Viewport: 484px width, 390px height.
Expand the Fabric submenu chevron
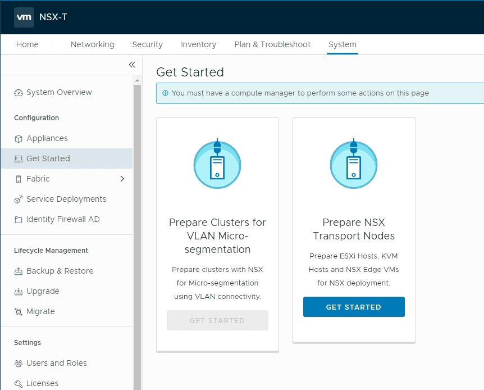coord(122,179)
